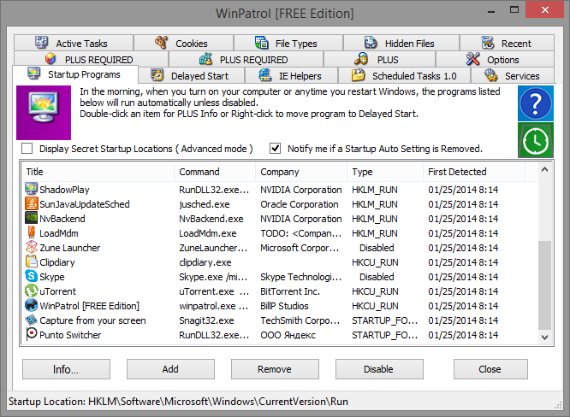
Task: Sort list by Title column header
Action: (98, 172)
